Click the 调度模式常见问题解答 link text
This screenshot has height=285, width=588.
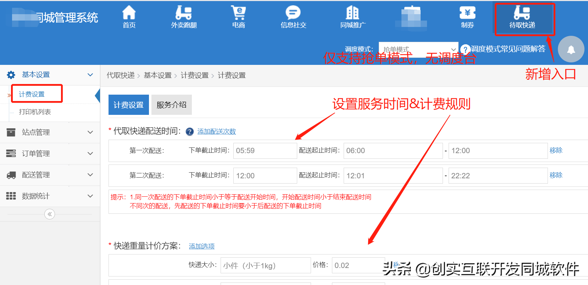pos(508,49)
